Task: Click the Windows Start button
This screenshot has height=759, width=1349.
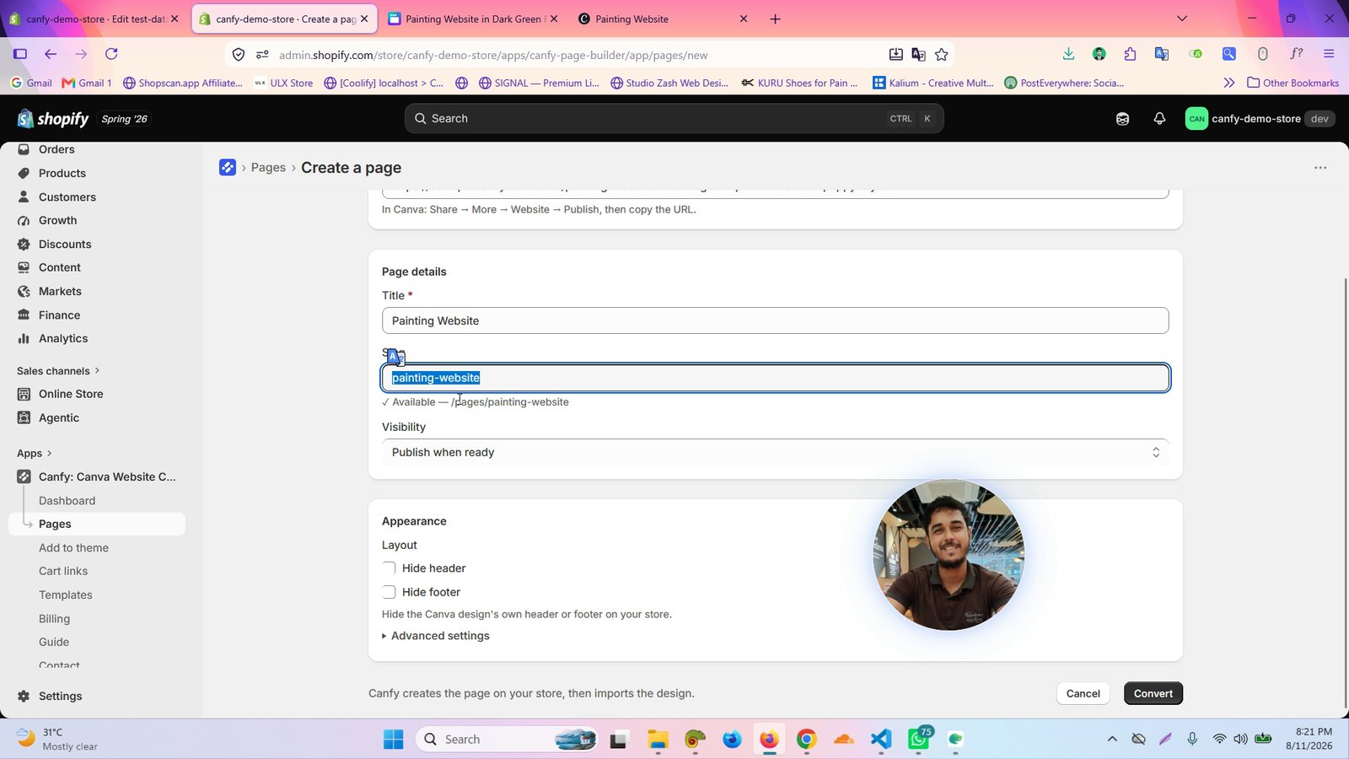Action: tap(394, 739)
